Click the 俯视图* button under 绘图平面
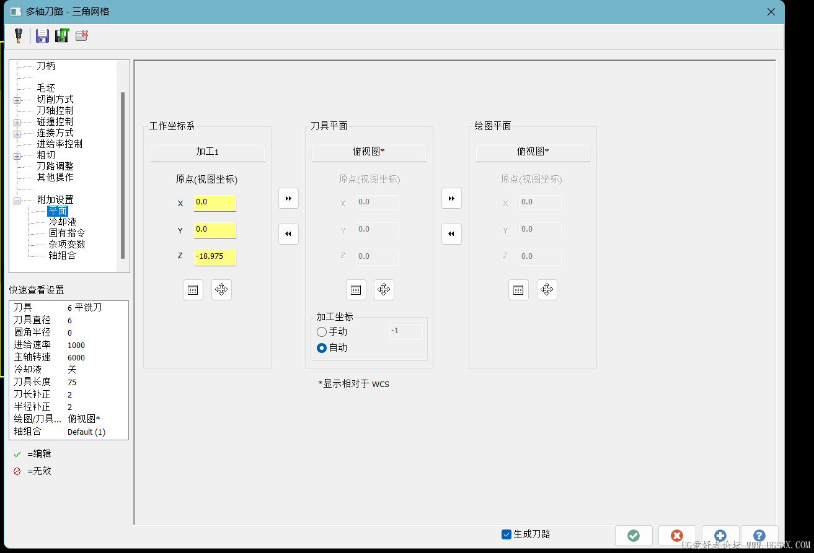 [533, 153]
